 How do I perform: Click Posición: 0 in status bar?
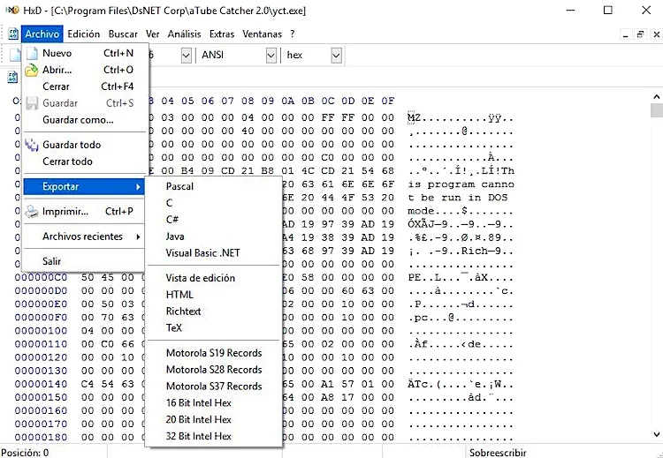[x=25, y=453]
